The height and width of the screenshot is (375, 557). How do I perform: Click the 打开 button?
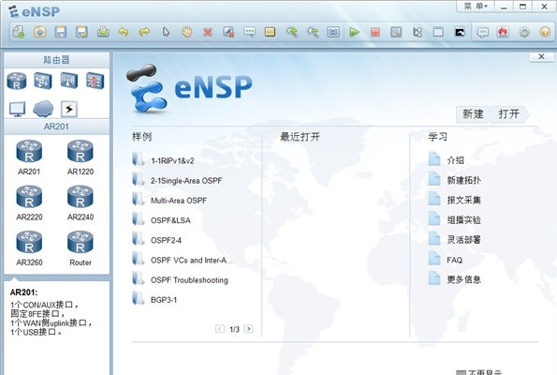[509, 114]
